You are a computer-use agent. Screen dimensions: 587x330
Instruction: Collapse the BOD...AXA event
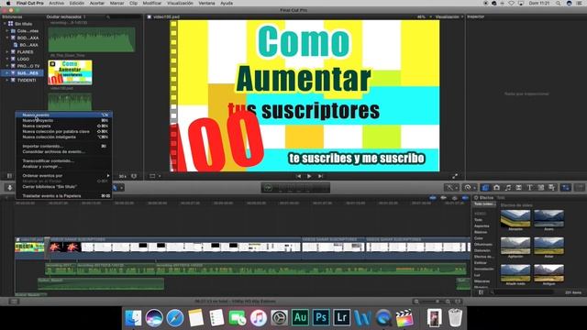click(7, 38)
